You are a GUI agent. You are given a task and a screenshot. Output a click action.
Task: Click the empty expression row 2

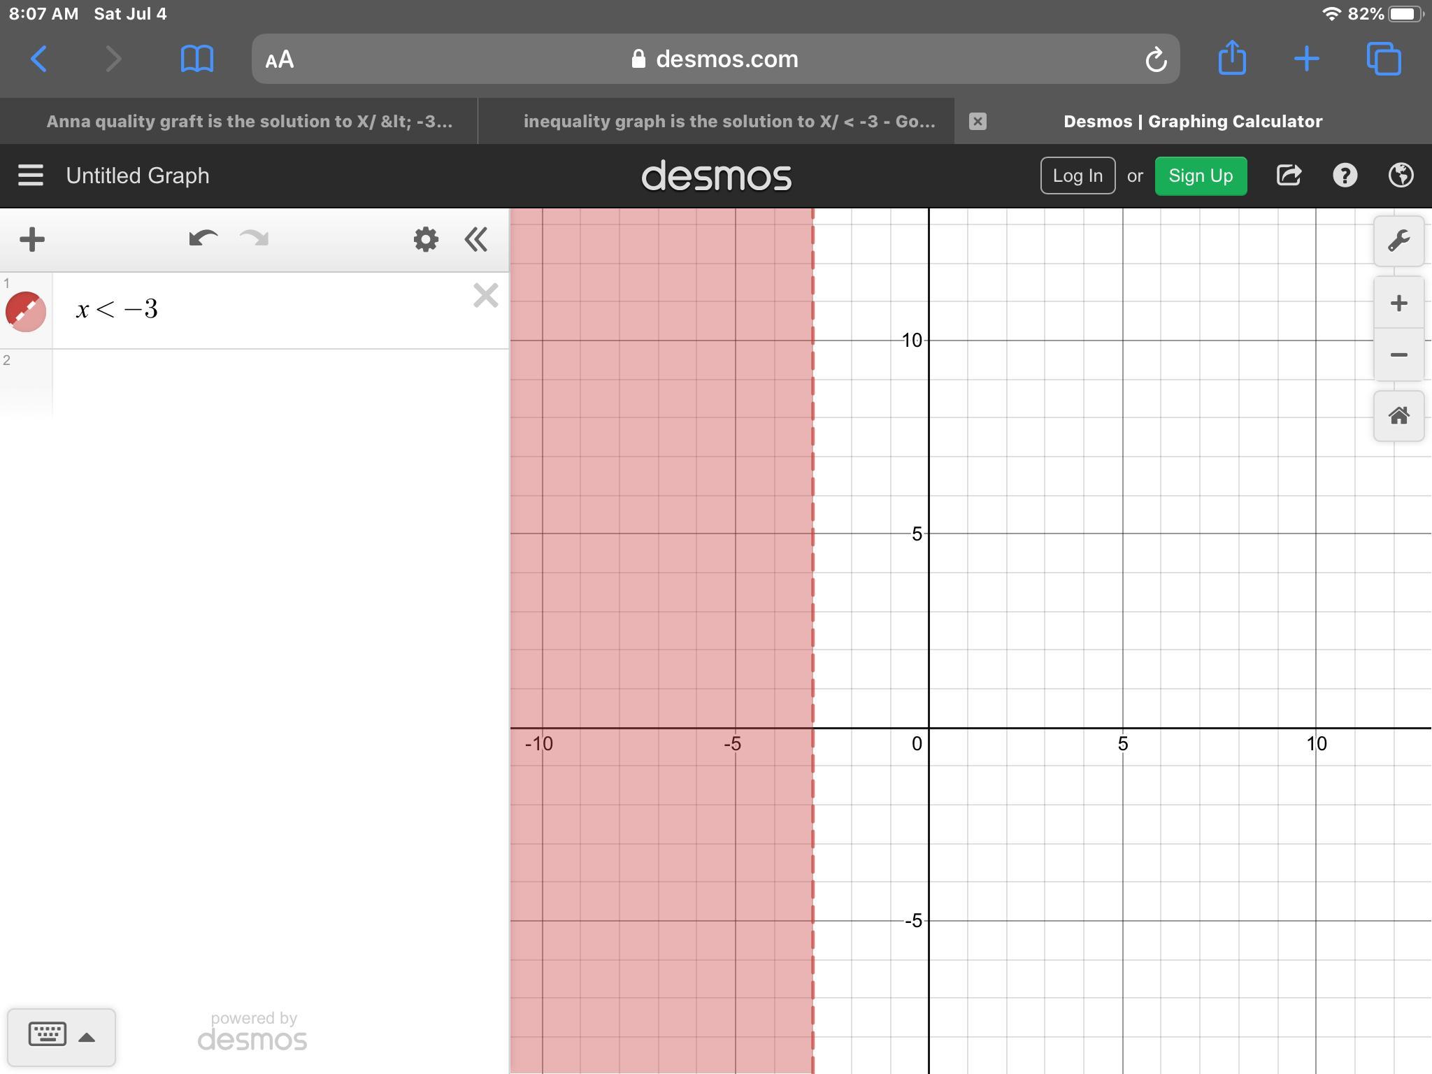point(280,383)
